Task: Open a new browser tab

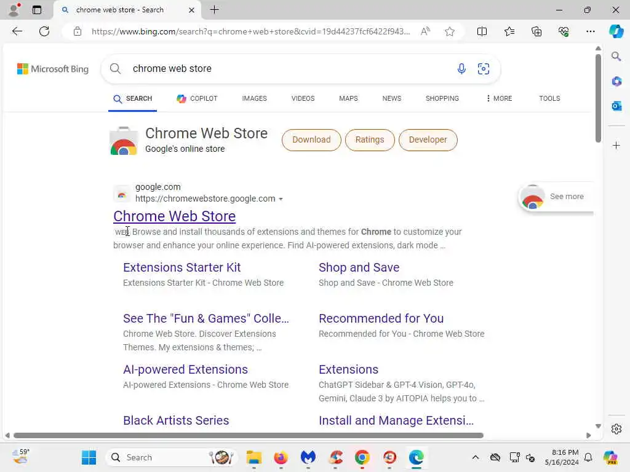Action: [215, 10]
